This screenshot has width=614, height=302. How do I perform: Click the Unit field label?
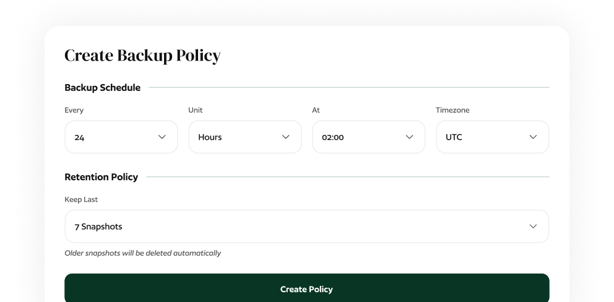tap(195, 110)
